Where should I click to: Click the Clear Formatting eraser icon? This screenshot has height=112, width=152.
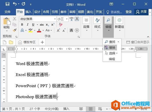coord(61,25)
